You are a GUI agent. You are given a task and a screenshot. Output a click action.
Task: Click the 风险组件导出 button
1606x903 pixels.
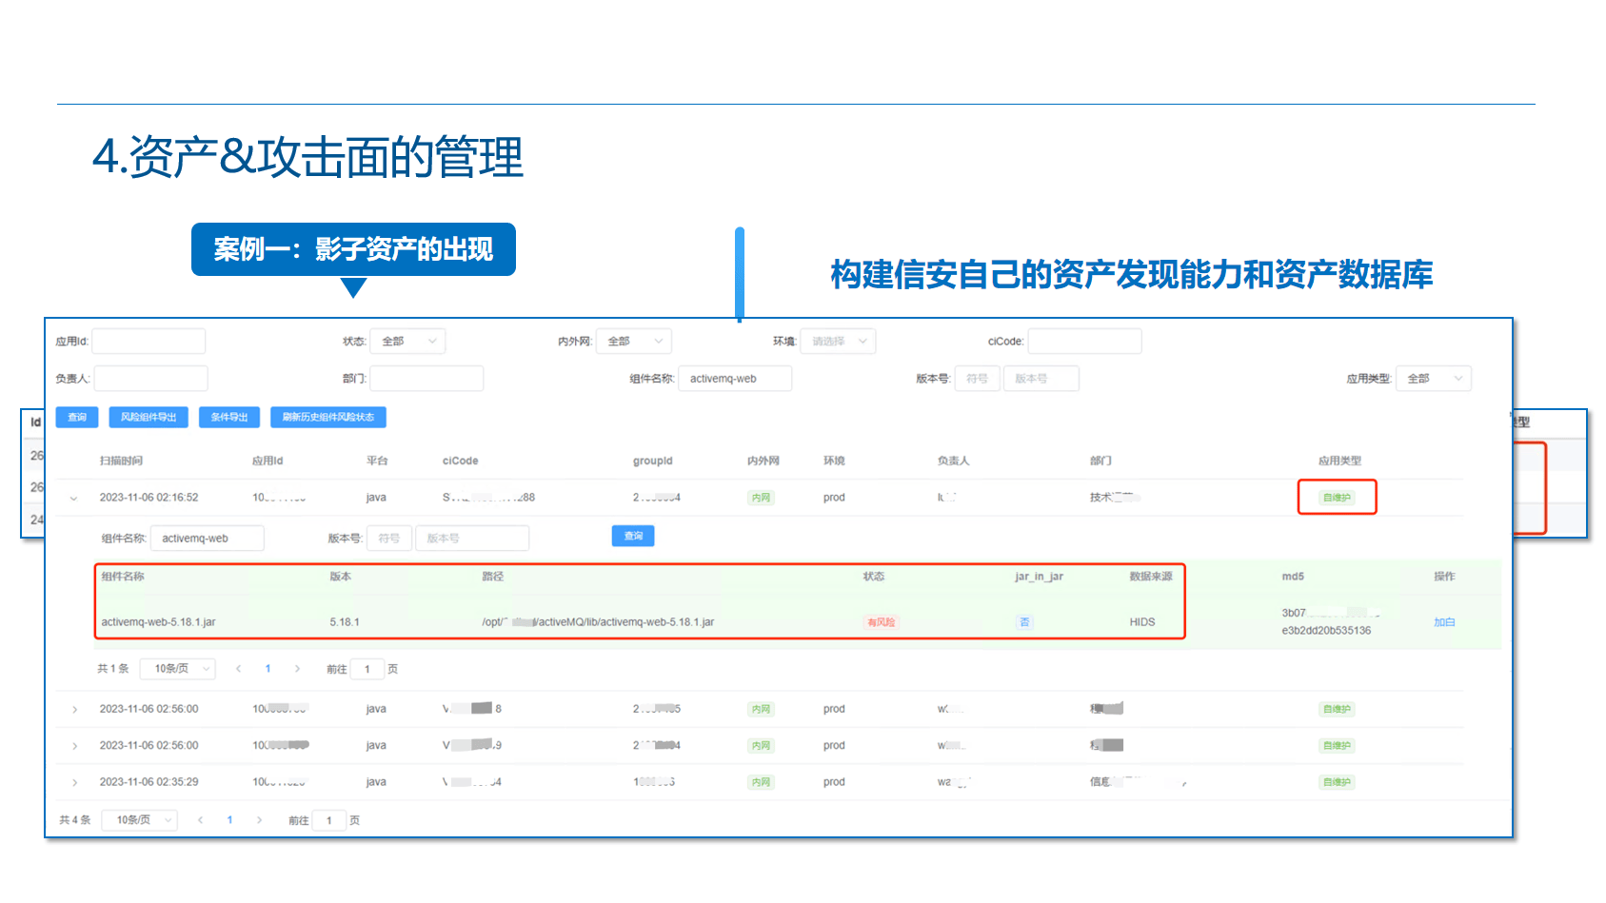coord(149,417)
